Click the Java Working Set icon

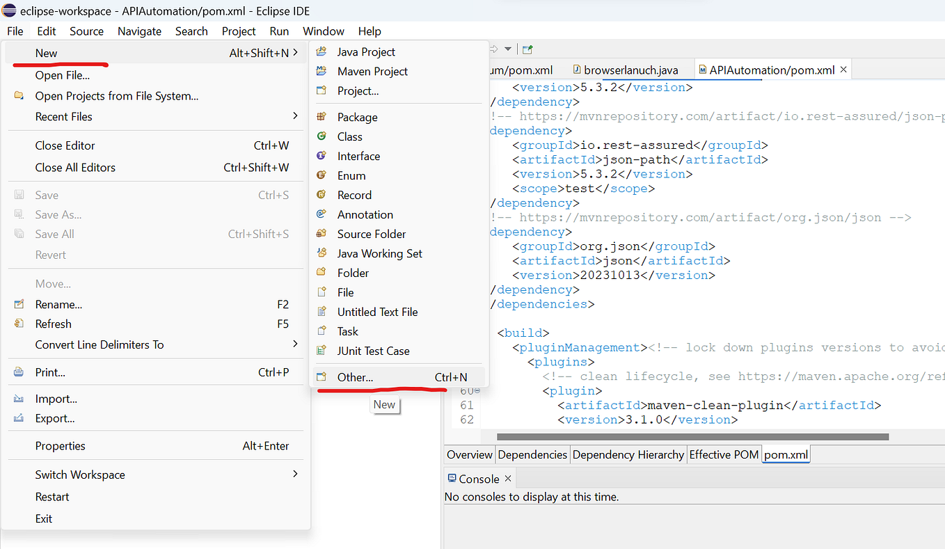tap(321, 253)
